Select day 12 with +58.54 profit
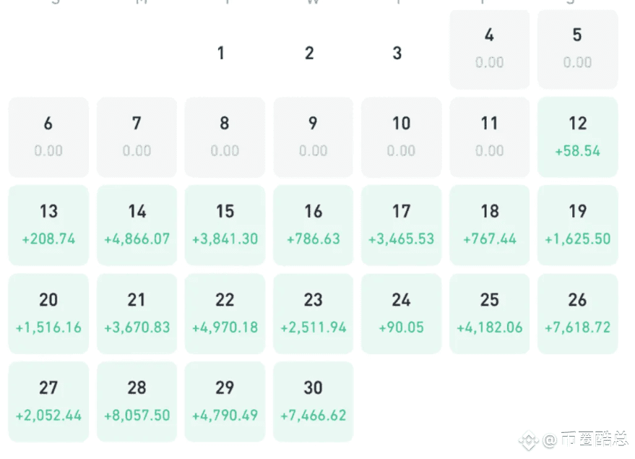Image resolution: width=635 pixels, height=459 pixels. click(577, 137)
